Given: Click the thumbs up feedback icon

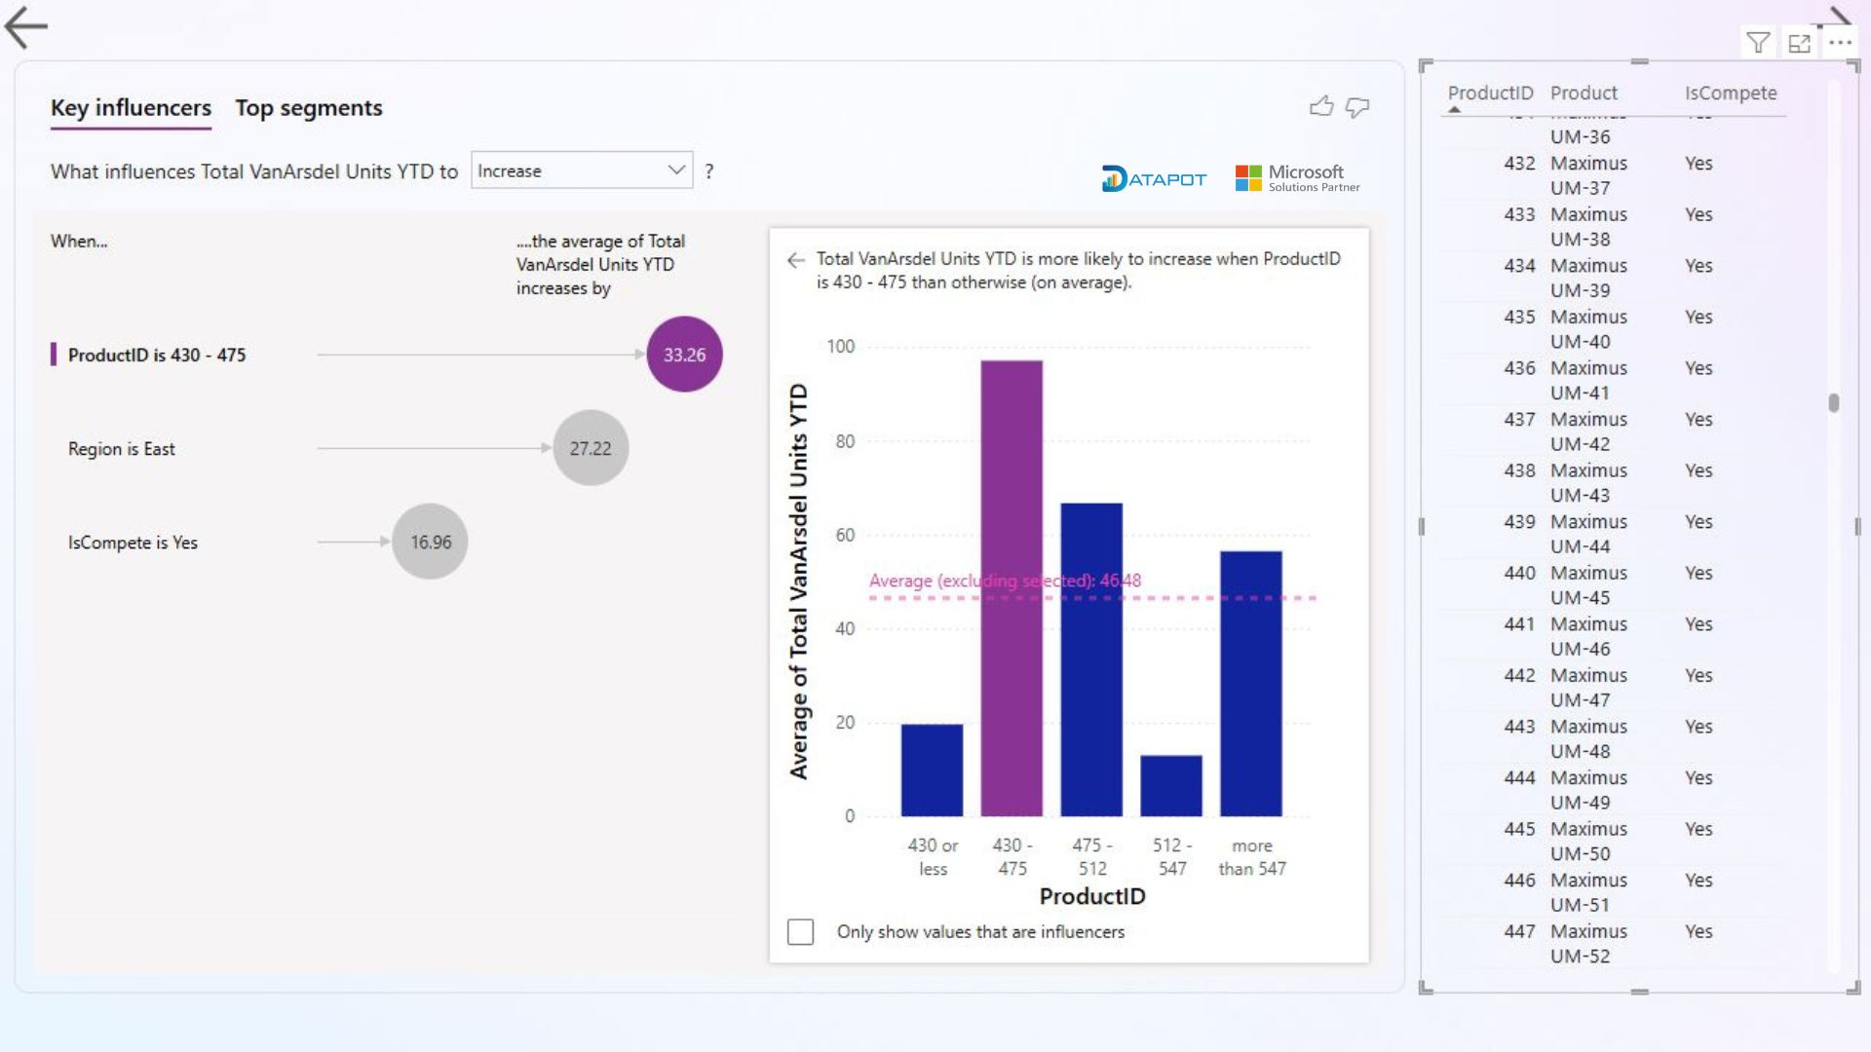Looking at the screenshot, I should pyautogui.click(x=1321, y=106).
